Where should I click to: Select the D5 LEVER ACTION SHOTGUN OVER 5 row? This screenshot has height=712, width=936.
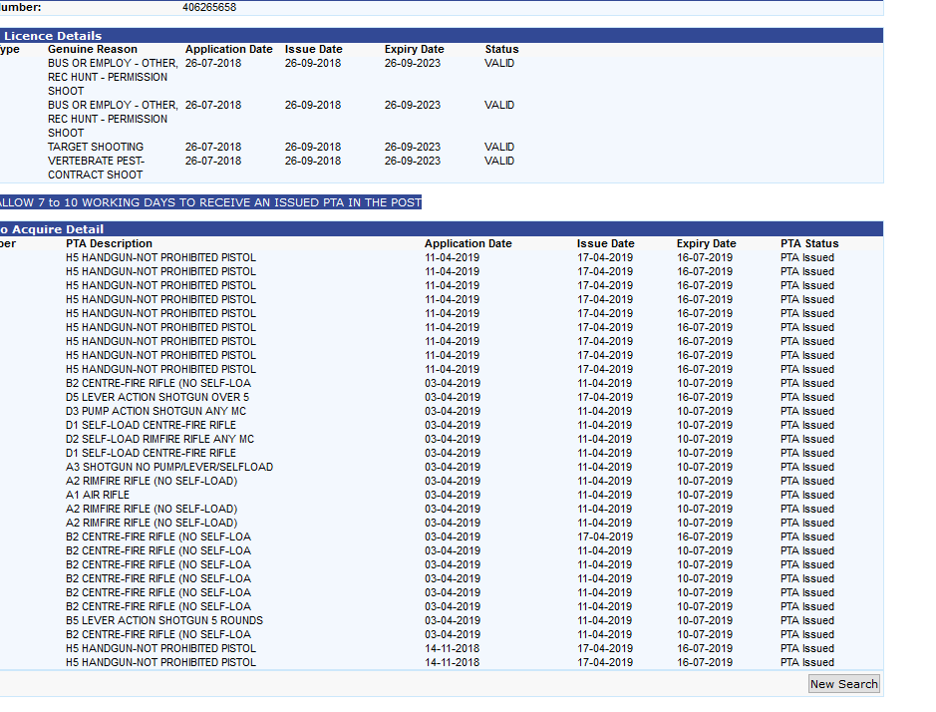(x=157, y=397)
